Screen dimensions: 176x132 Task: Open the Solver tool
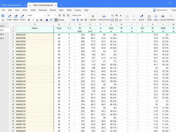(x=142, y=18)
